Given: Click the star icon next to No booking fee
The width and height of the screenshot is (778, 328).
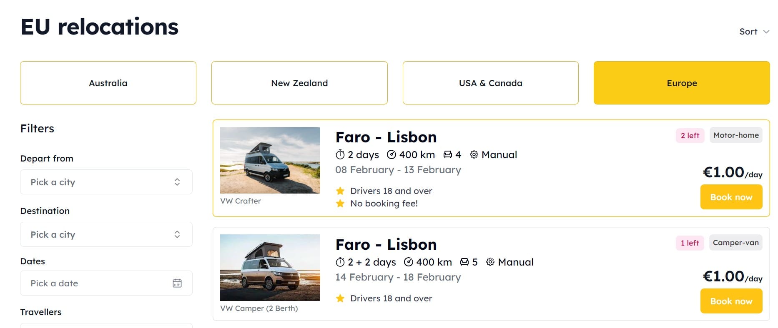Looking at the screenshot, I should coord(340,204).
